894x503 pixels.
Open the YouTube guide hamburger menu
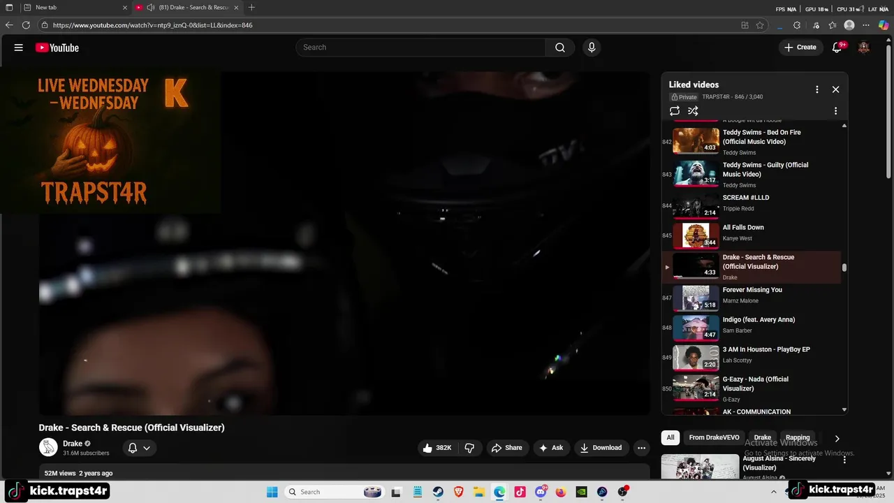tap(19, 48)
